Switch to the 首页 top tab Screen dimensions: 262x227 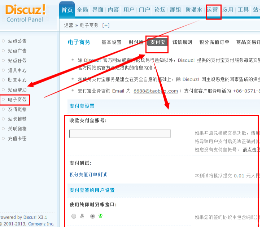67,10
